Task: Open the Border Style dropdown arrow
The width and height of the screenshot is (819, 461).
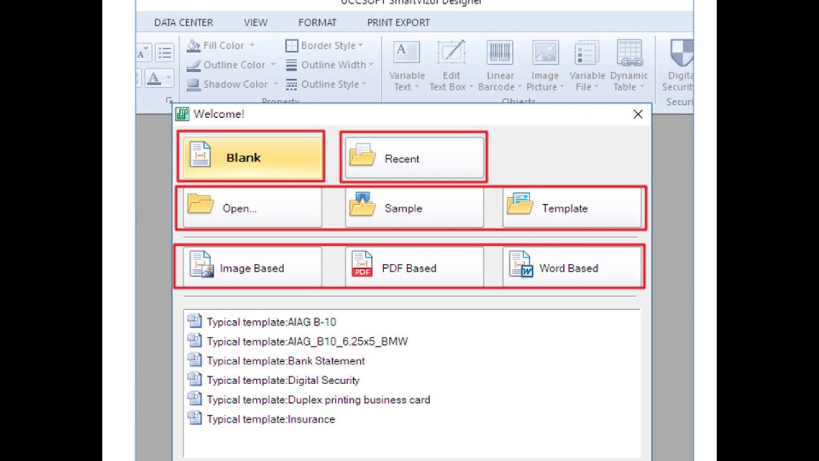Action: [x=360, y=45]
